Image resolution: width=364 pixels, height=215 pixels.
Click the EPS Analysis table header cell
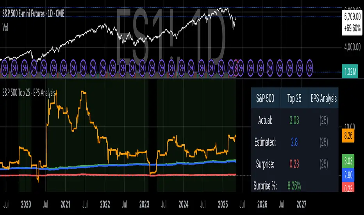tap(324, 99)
